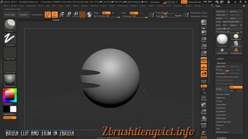This screenshot has height=139, width=248.
Task: Click the AAHalf antialiased half-size icon
Action: (x=204, y=53)
